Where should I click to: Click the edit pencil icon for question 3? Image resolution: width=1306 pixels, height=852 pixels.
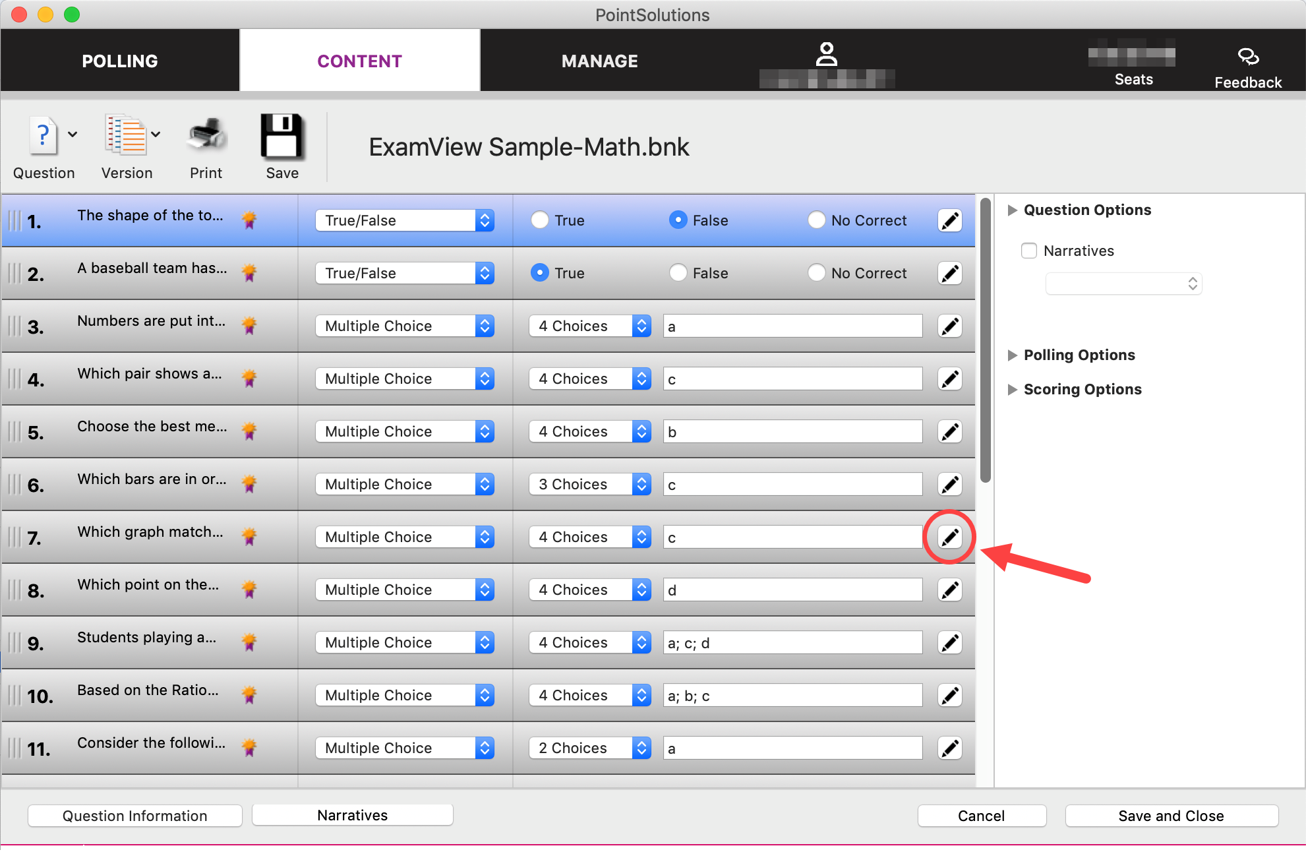[x=949, y=326]
